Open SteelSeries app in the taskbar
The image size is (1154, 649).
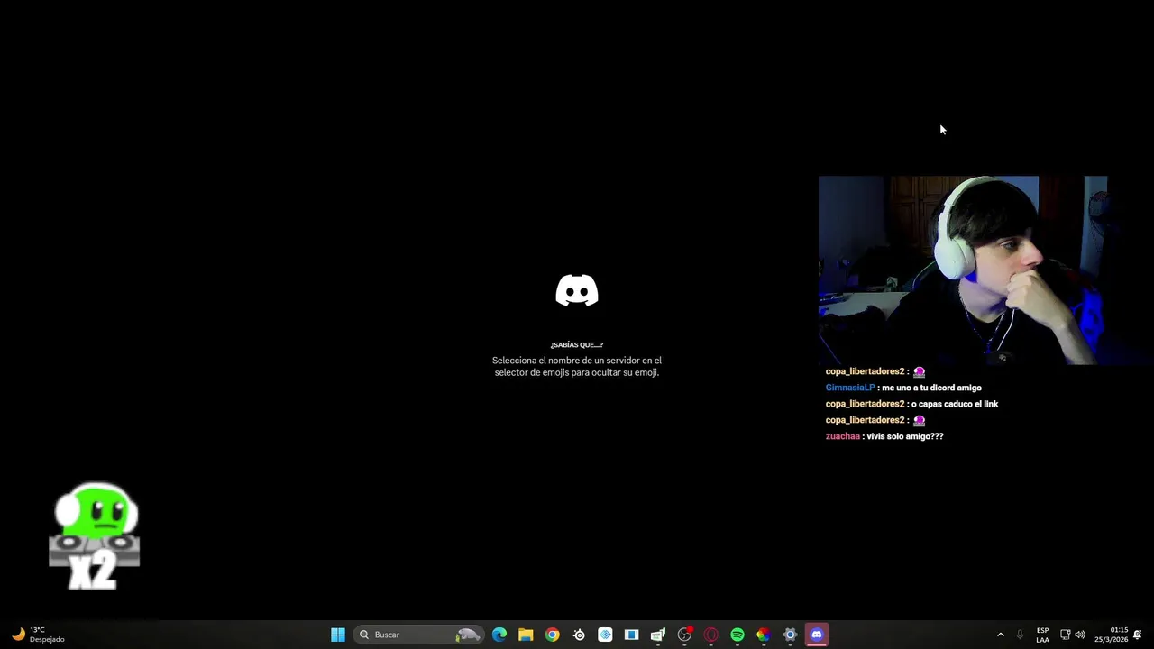pos(579,635)
